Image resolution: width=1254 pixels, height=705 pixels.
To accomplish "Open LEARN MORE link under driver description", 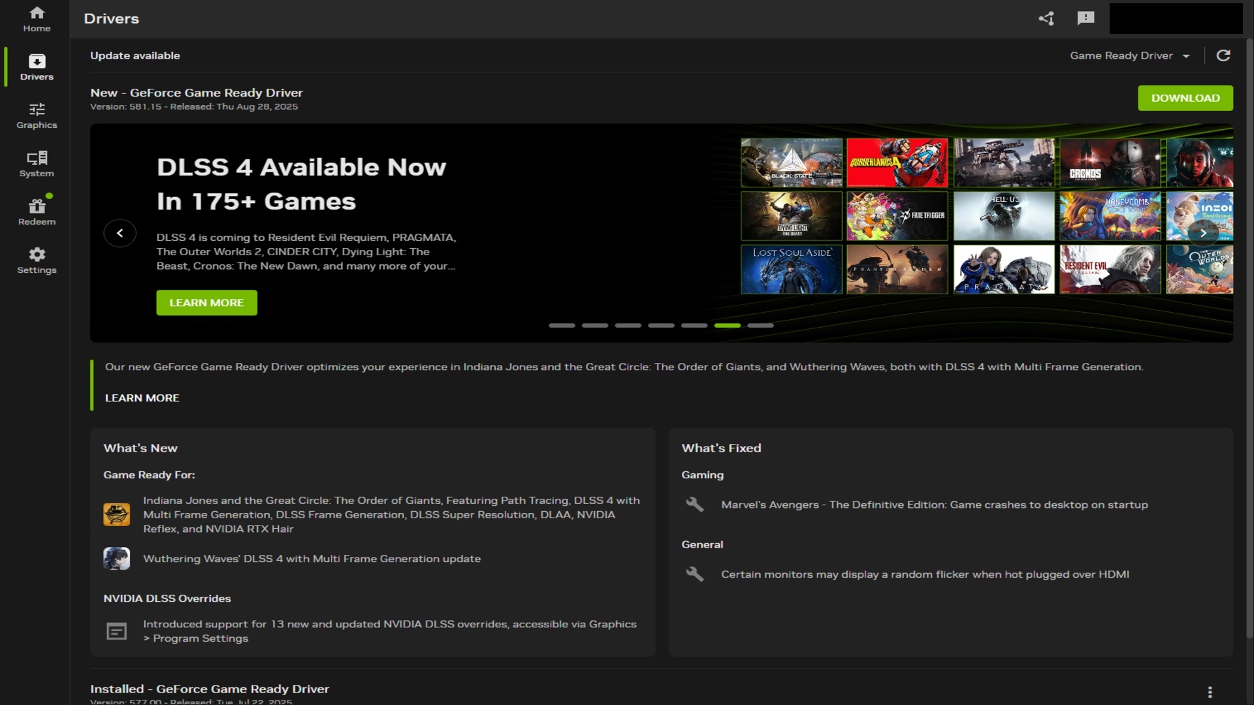I will point(142,398).
